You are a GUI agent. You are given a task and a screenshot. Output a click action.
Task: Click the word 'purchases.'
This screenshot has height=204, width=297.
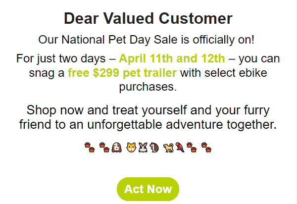[148, 87]
